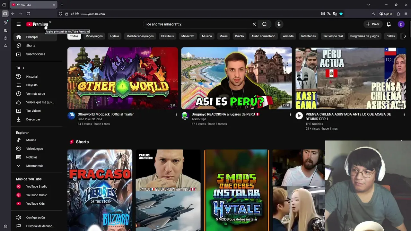Open Historial de denuncias in the sidebar
411x231 pixels.
coord(35,226)
